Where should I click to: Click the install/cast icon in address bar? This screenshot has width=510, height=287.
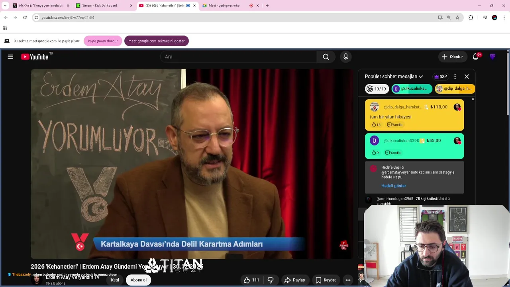click(x=440, y=18)
